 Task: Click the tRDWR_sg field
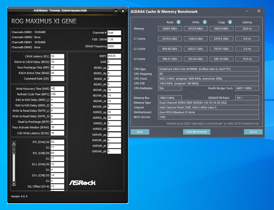click(114, 90)
